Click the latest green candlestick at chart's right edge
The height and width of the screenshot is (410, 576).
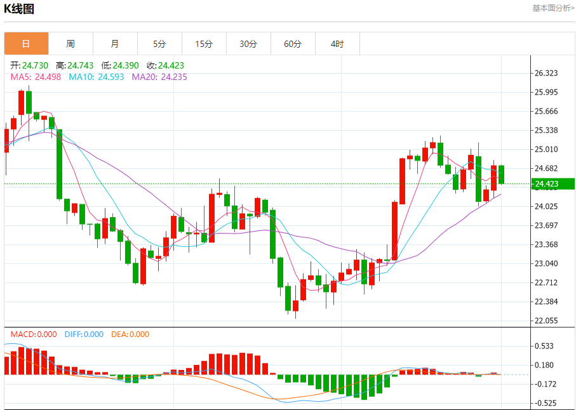click(x=502, y=175)
